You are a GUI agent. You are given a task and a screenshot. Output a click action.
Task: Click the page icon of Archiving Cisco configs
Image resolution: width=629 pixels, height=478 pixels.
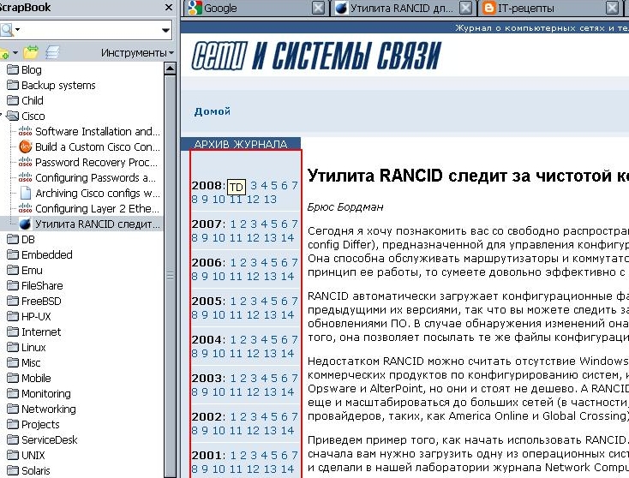[25, 193]
